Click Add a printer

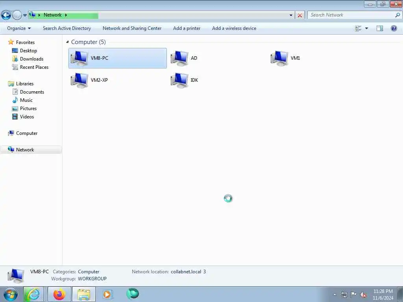pos(187,28)
